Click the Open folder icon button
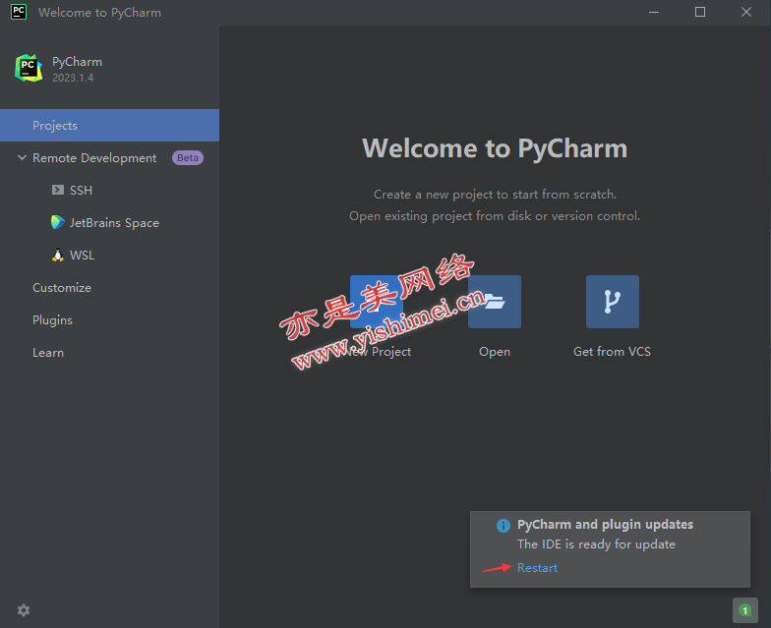771x628 pixels. coord(494,302)
